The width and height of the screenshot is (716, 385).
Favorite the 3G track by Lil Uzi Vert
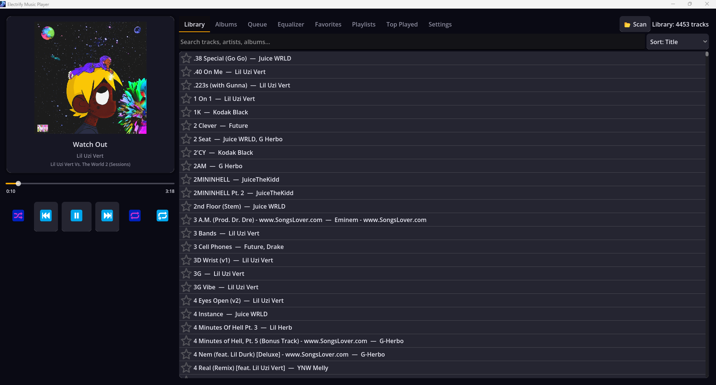pos(186,274)
